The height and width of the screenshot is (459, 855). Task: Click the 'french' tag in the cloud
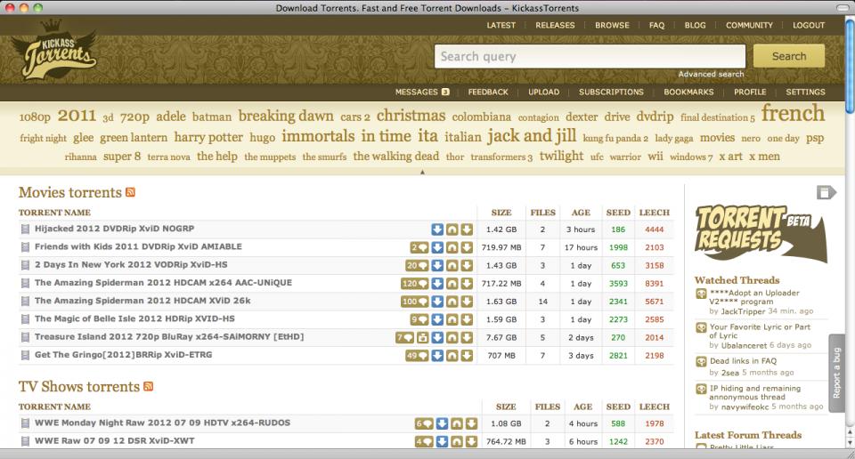click(x=793, y=113)
